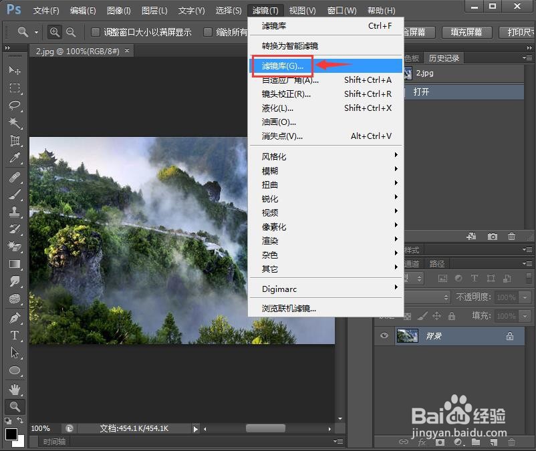Click Zoom In mode in options bar
The image size is (536, 451).
[54, 32]
